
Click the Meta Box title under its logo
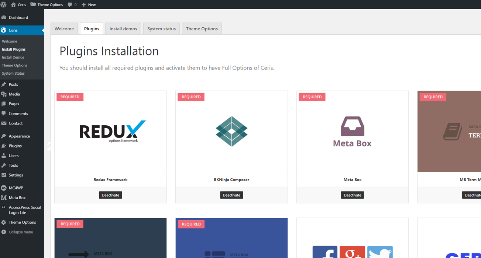[353, 180]
